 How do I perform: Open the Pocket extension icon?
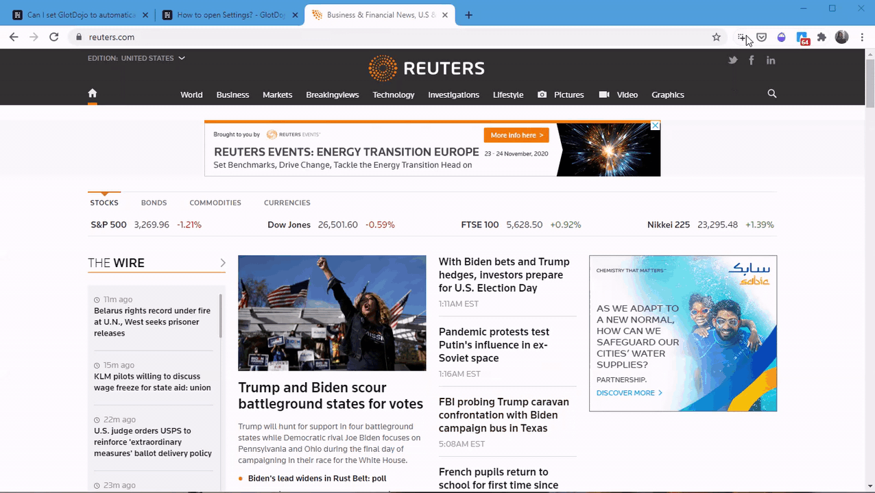761,37
